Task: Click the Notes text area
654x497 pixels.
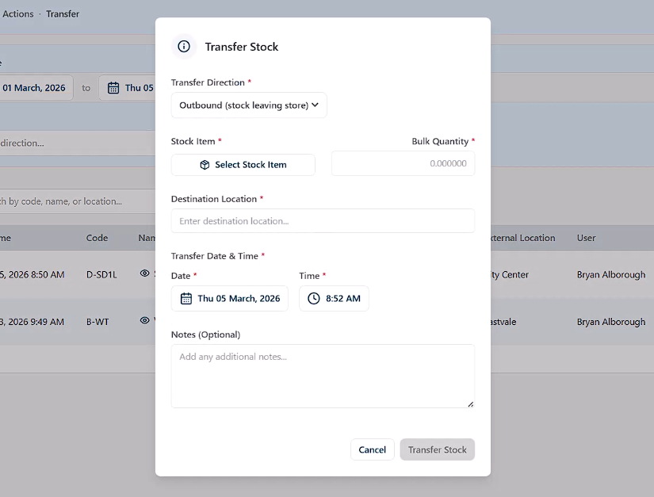Action: 323,376
